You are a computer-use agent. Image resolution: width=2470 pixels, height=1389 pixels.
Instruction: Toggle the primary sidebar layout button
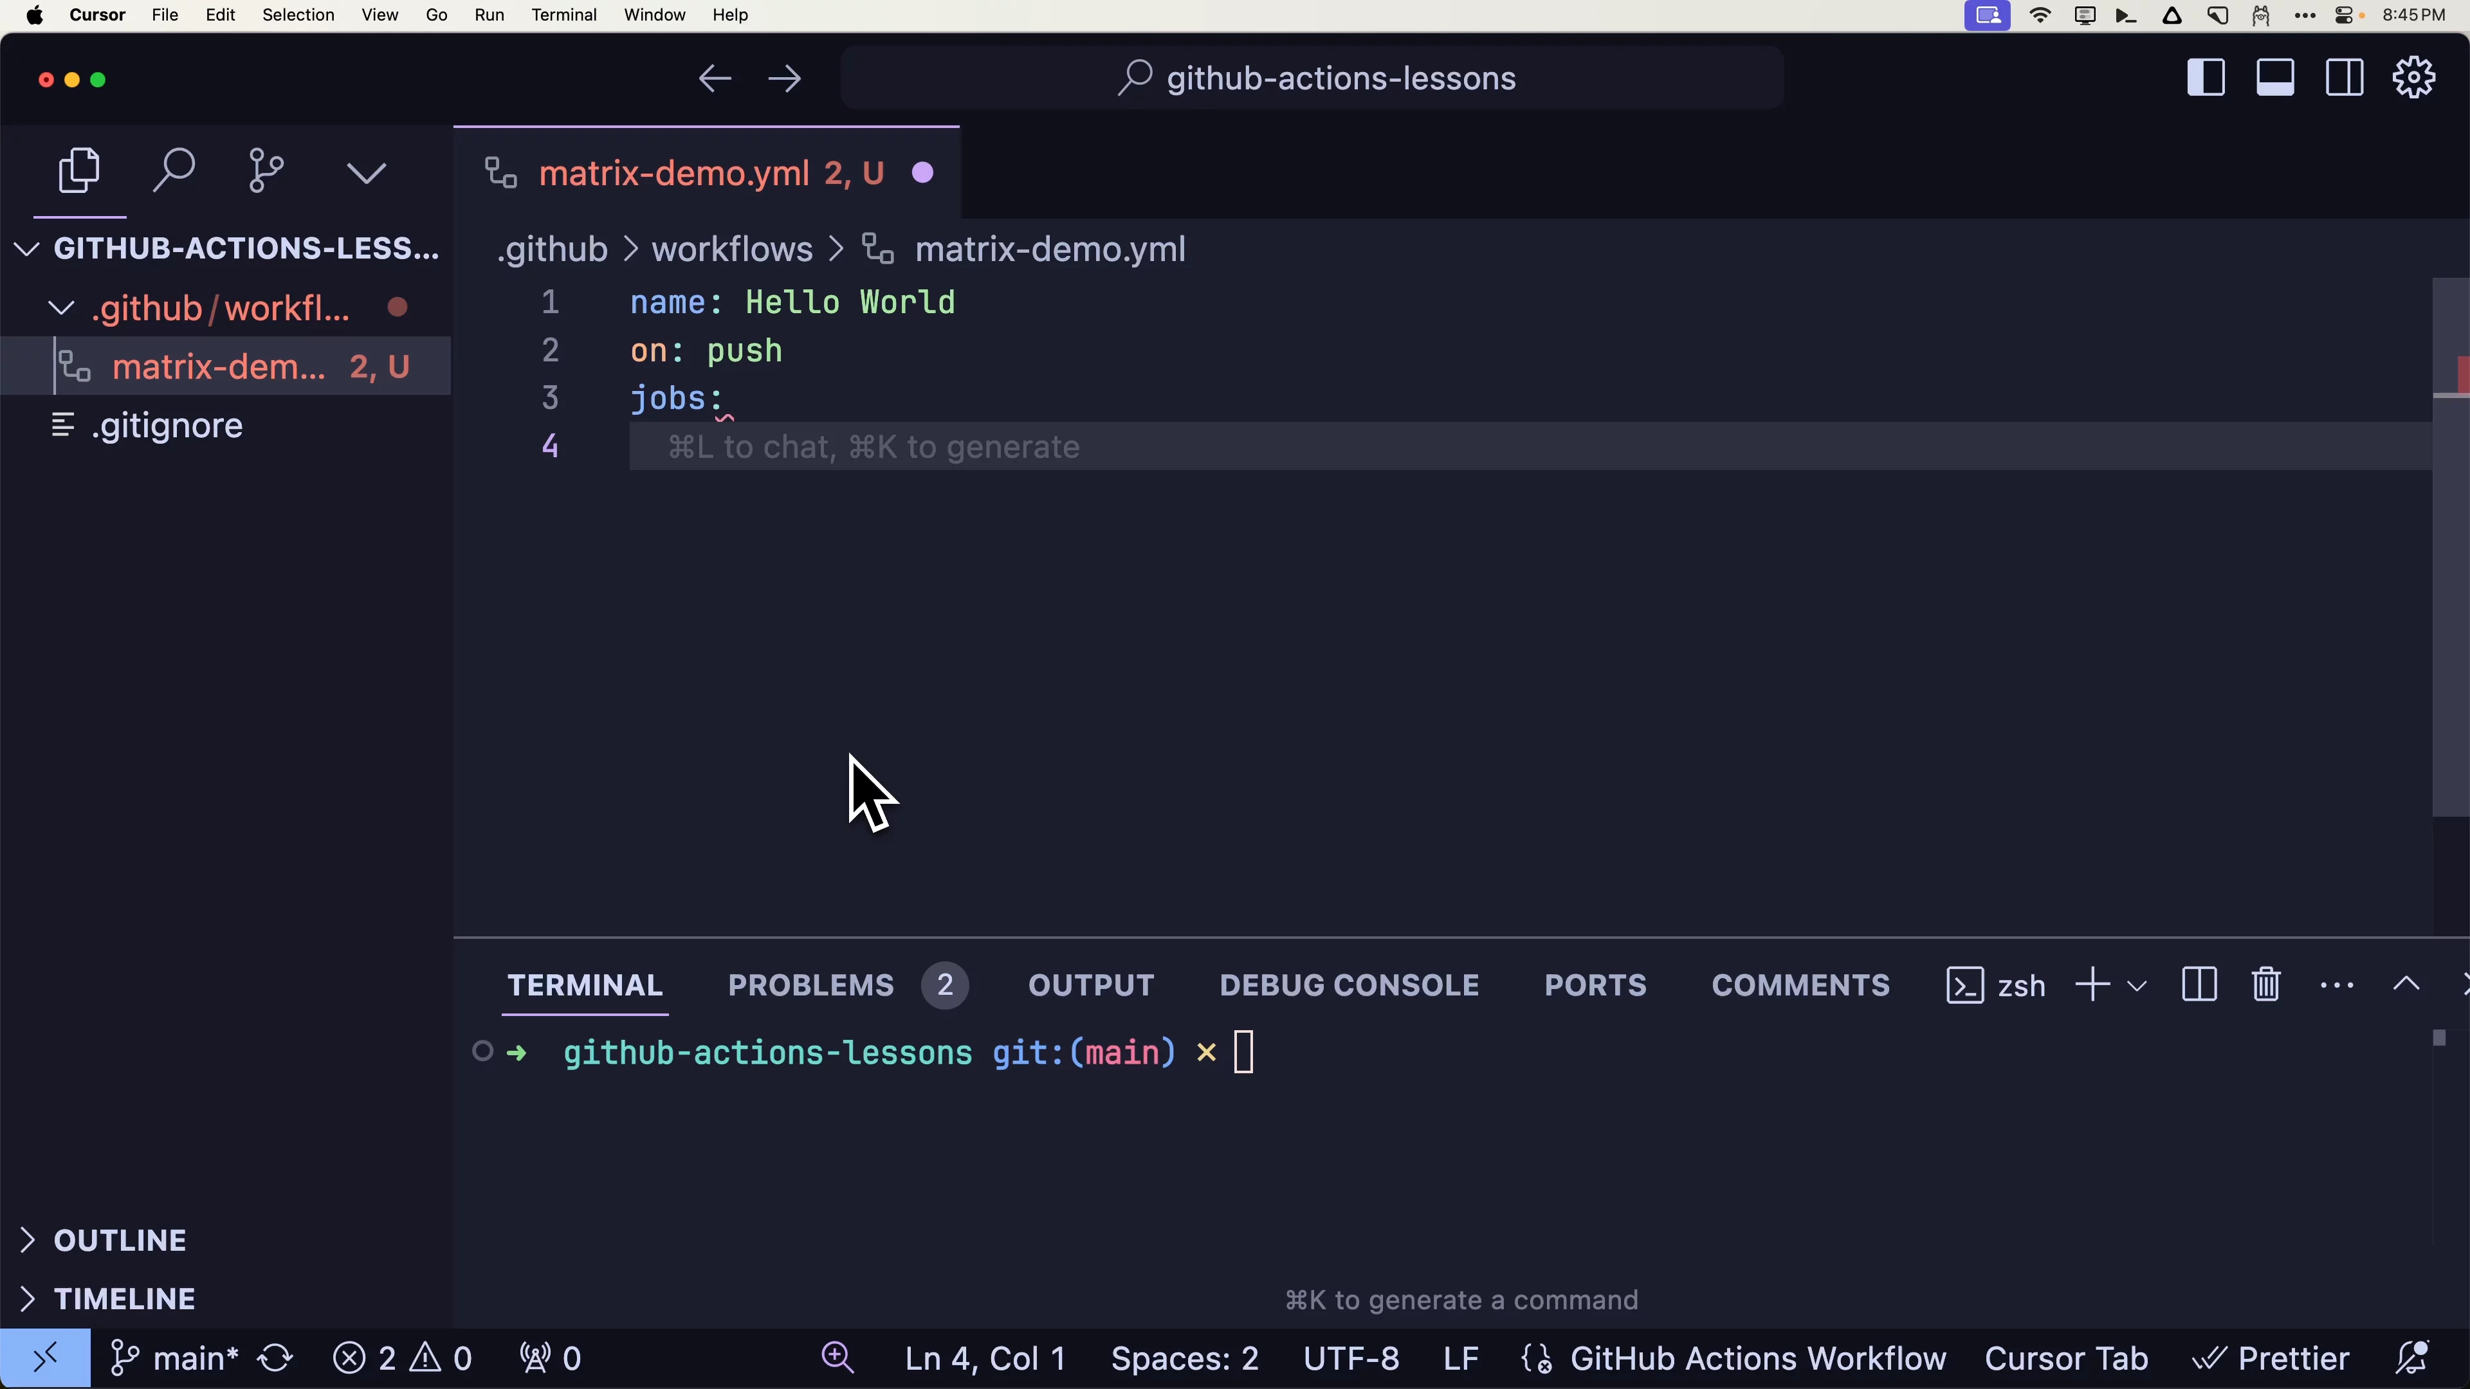pyautogui.click(x=2206, y=78)
